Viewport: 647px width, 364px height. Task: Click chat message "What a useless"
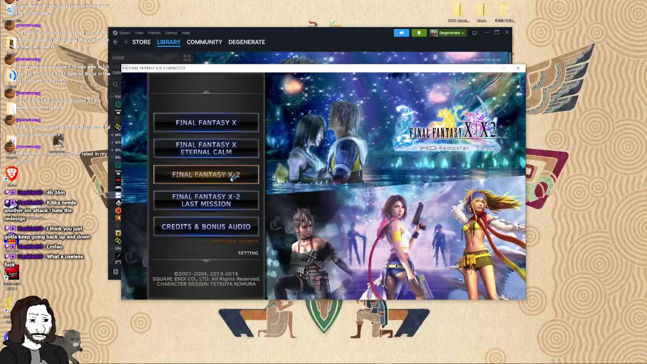tap(65, 257)
